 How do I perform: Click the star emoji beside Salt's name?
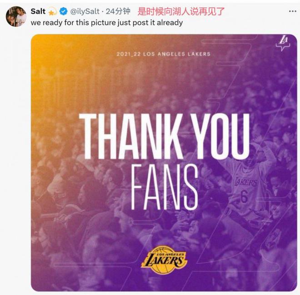pos(52,11)
